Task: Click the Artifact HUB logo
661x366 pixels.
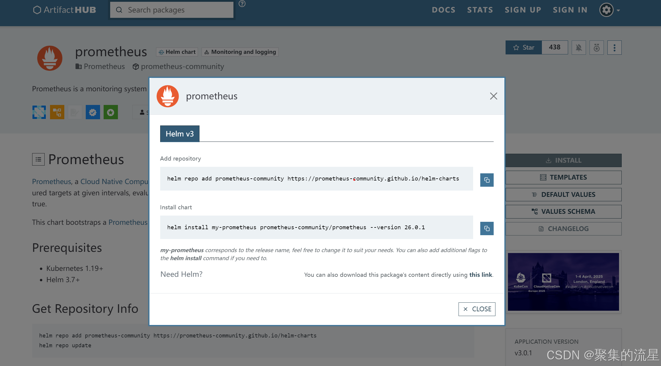Action: coord(64,10)
